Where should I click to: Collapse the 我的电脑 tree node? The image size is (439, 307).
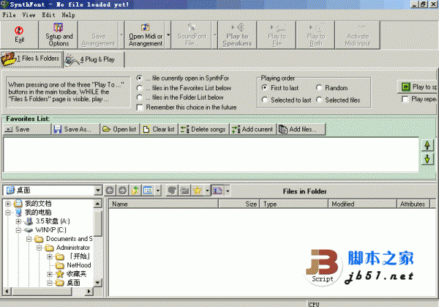click(8, 212)
